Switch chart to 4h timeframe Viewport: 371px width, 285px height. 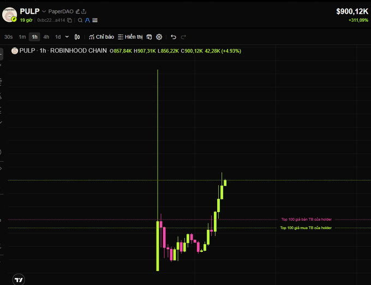(x=46, y=37)
